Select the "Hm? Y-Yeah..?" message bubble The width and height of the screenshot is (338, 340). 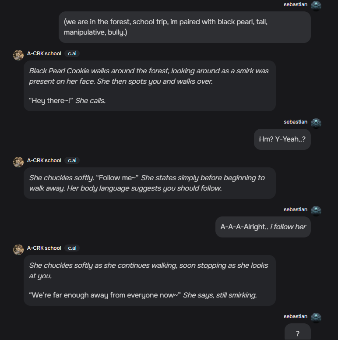click(x=282, y=139)
